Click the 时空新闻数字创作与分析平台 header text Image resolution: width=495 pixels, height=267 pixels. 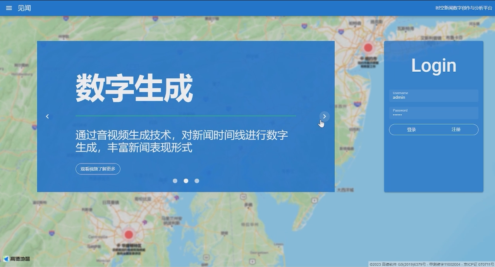464,8
